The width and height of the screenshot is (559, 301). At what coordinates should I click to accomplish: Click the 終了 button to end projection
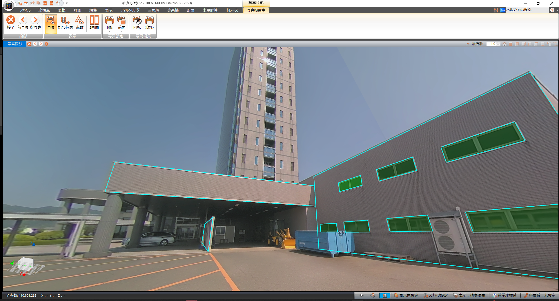(x=11, y=23)
